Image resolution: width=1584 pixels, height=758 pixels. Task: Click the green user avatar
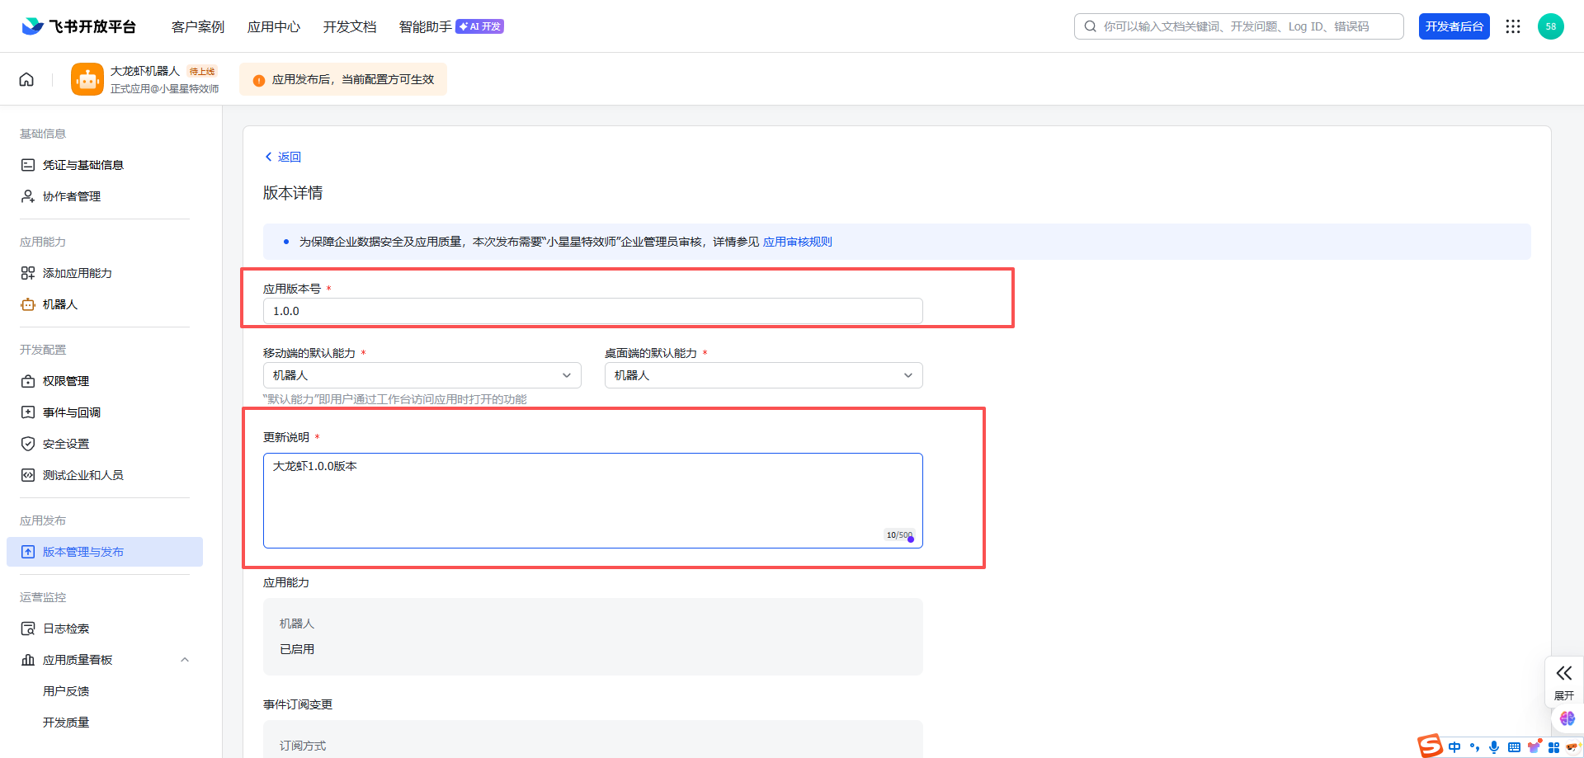click(x=1550, y=26)
